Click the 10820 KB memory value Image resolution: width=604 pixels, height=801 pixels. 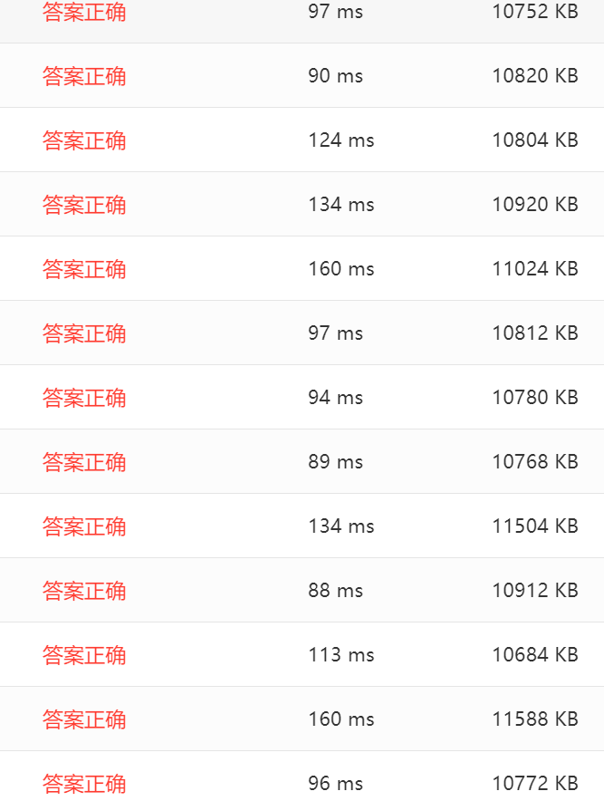coord(535,75)
